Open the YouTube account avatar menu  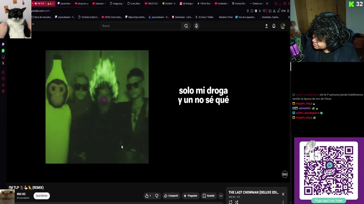283,26
